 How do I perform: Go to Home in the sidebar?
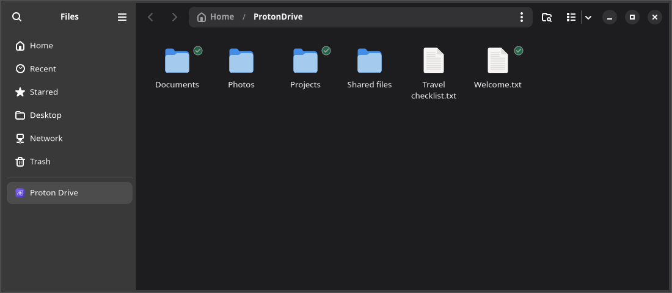(70, 46)
